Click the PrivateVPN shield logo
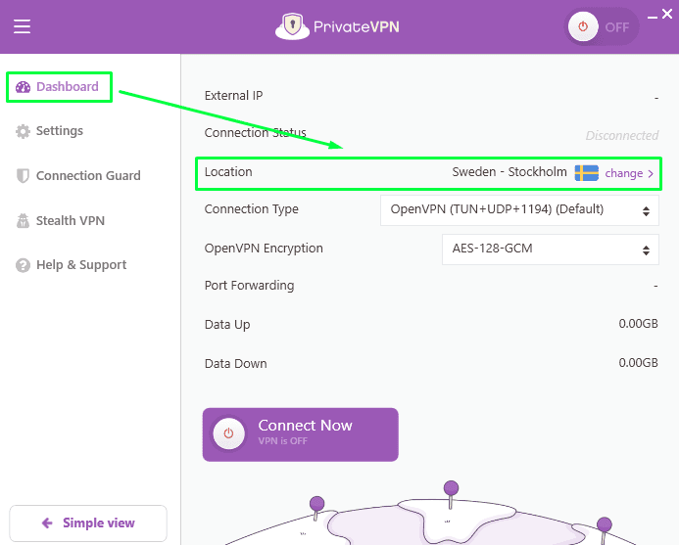 tap(292, 26)
